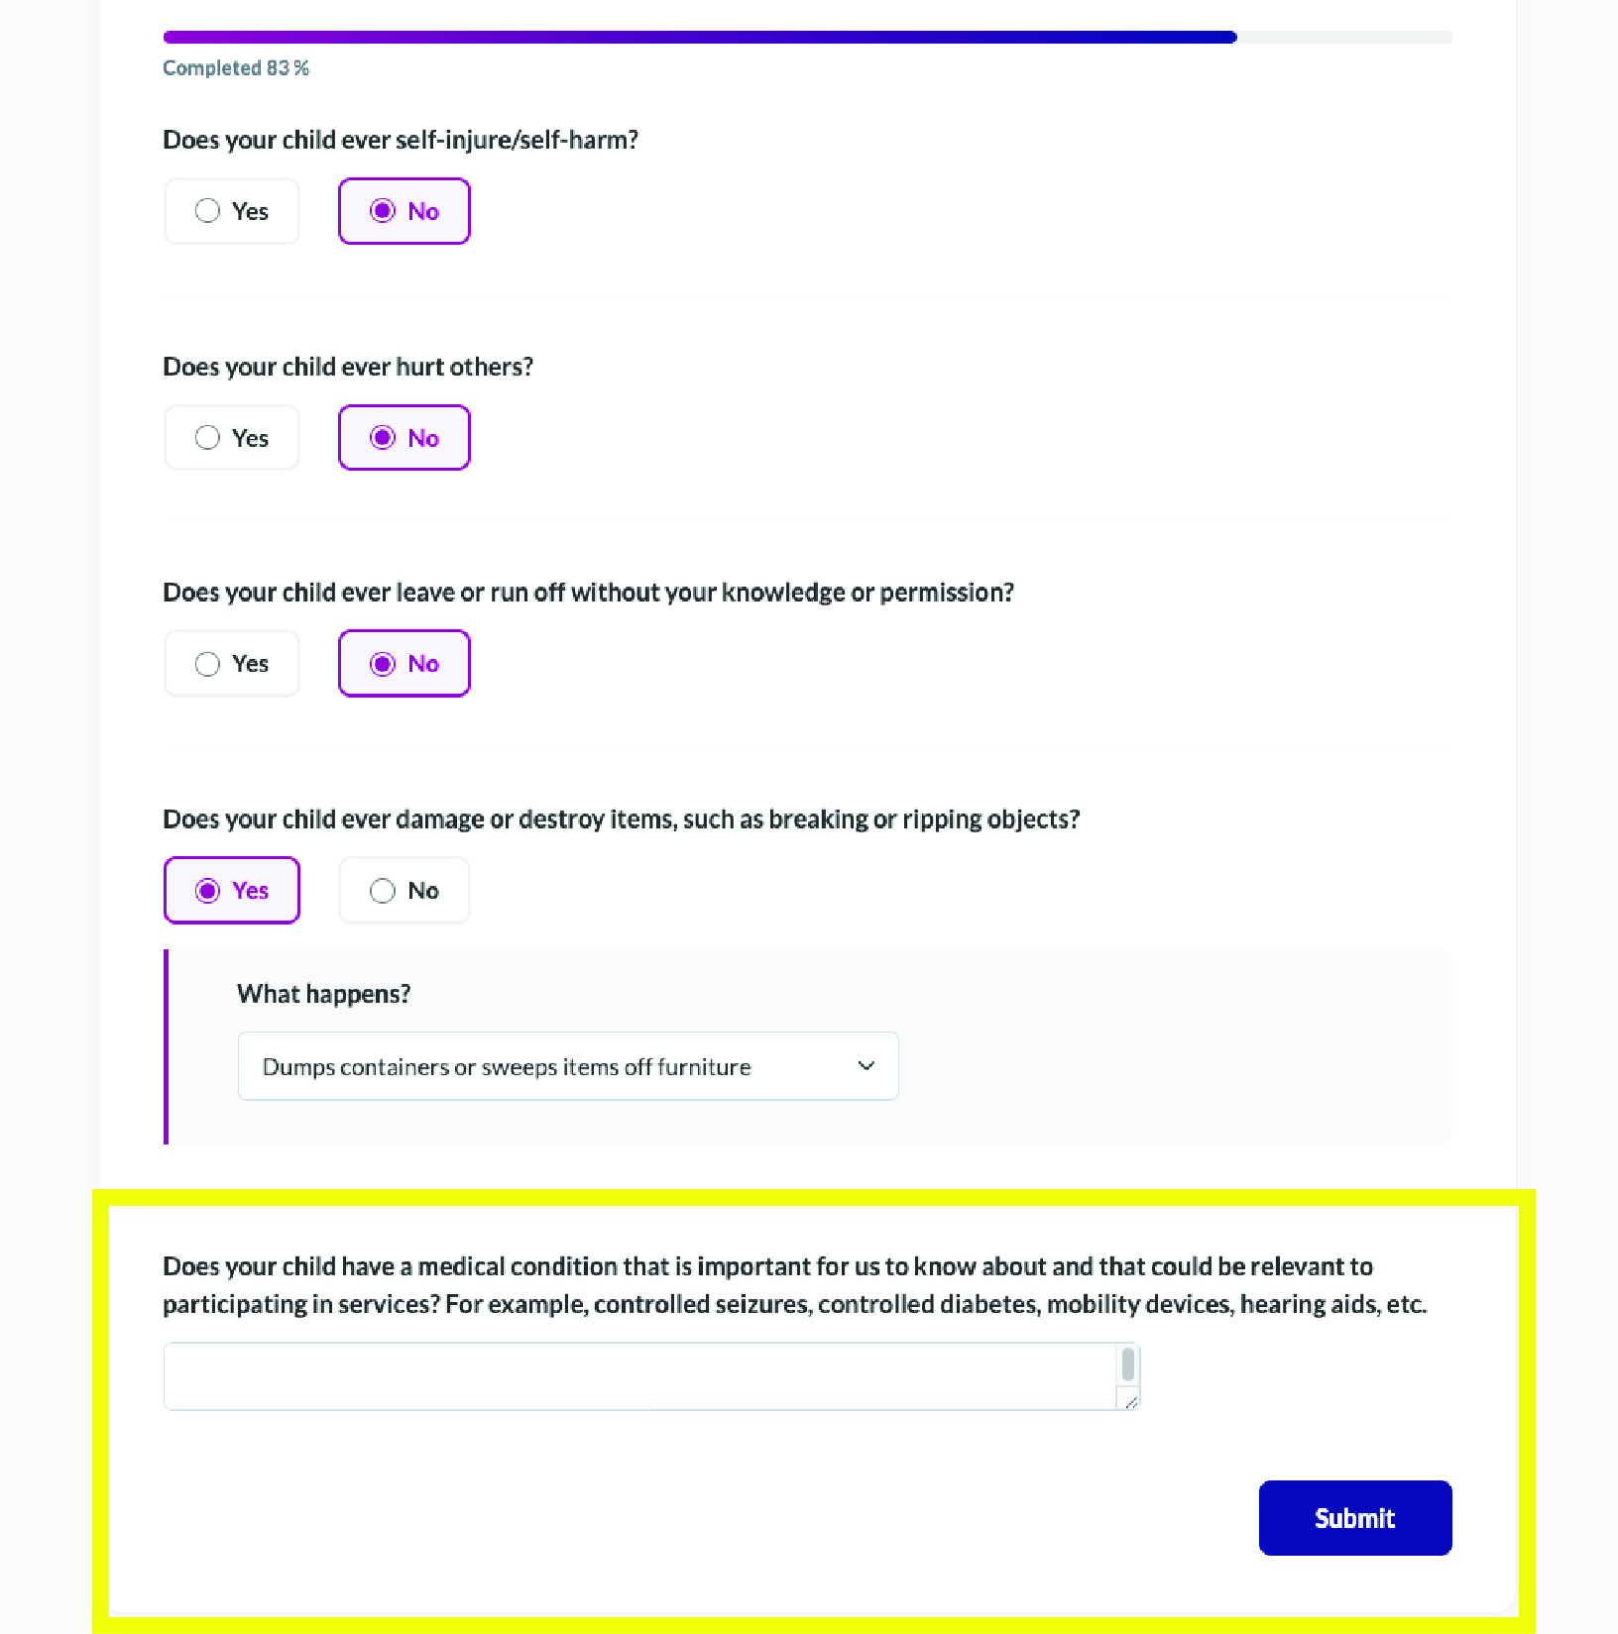This screenshot has height=1634, width=1618.
Task: Mark Yes for leaving without permission
Action: [x=232, y=664]
